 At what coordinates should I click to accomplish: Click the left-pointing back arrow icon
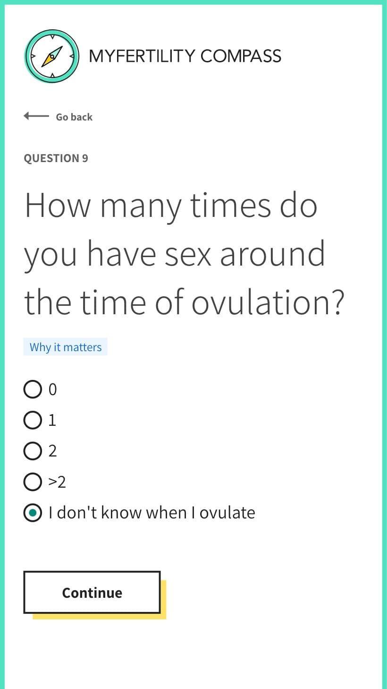click(36, 116)
